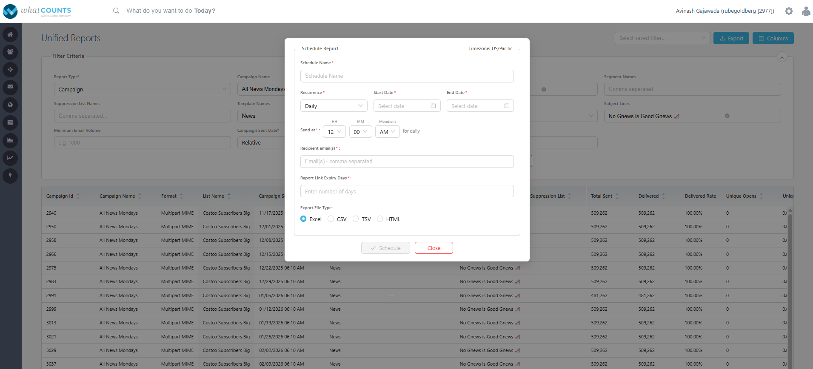The image size is (813, 369).
Task: Expand the hour (HH) dropdown
Action: click(x=334, y=132)
